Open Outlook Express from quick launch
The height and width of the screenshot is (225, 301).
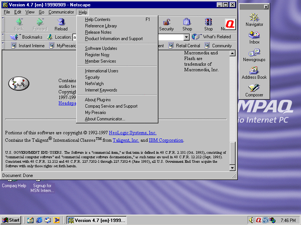coord(48,220)
